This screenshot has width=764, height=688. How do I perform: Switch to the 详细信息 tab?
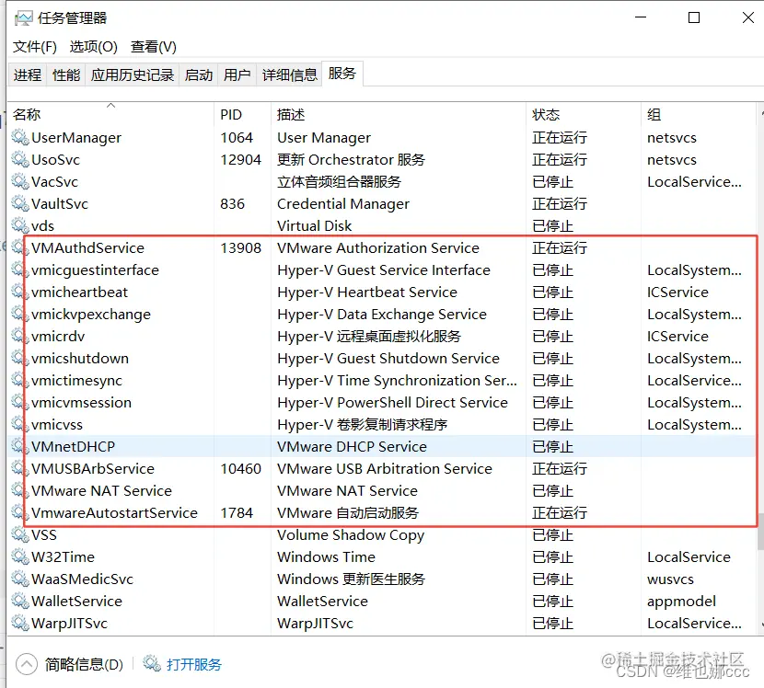(289, 75)
